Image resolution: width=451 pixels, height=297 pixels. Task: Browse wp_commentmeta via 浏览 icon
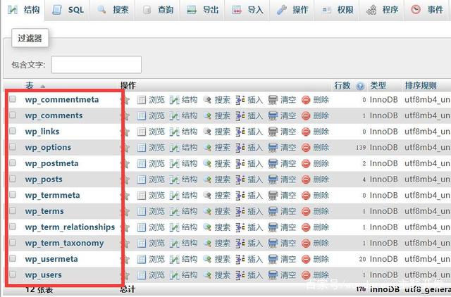click(x=142, y=100)
